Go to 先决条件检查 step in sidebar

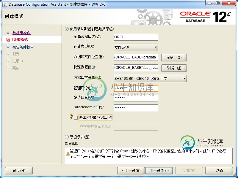tap(23, 47)
